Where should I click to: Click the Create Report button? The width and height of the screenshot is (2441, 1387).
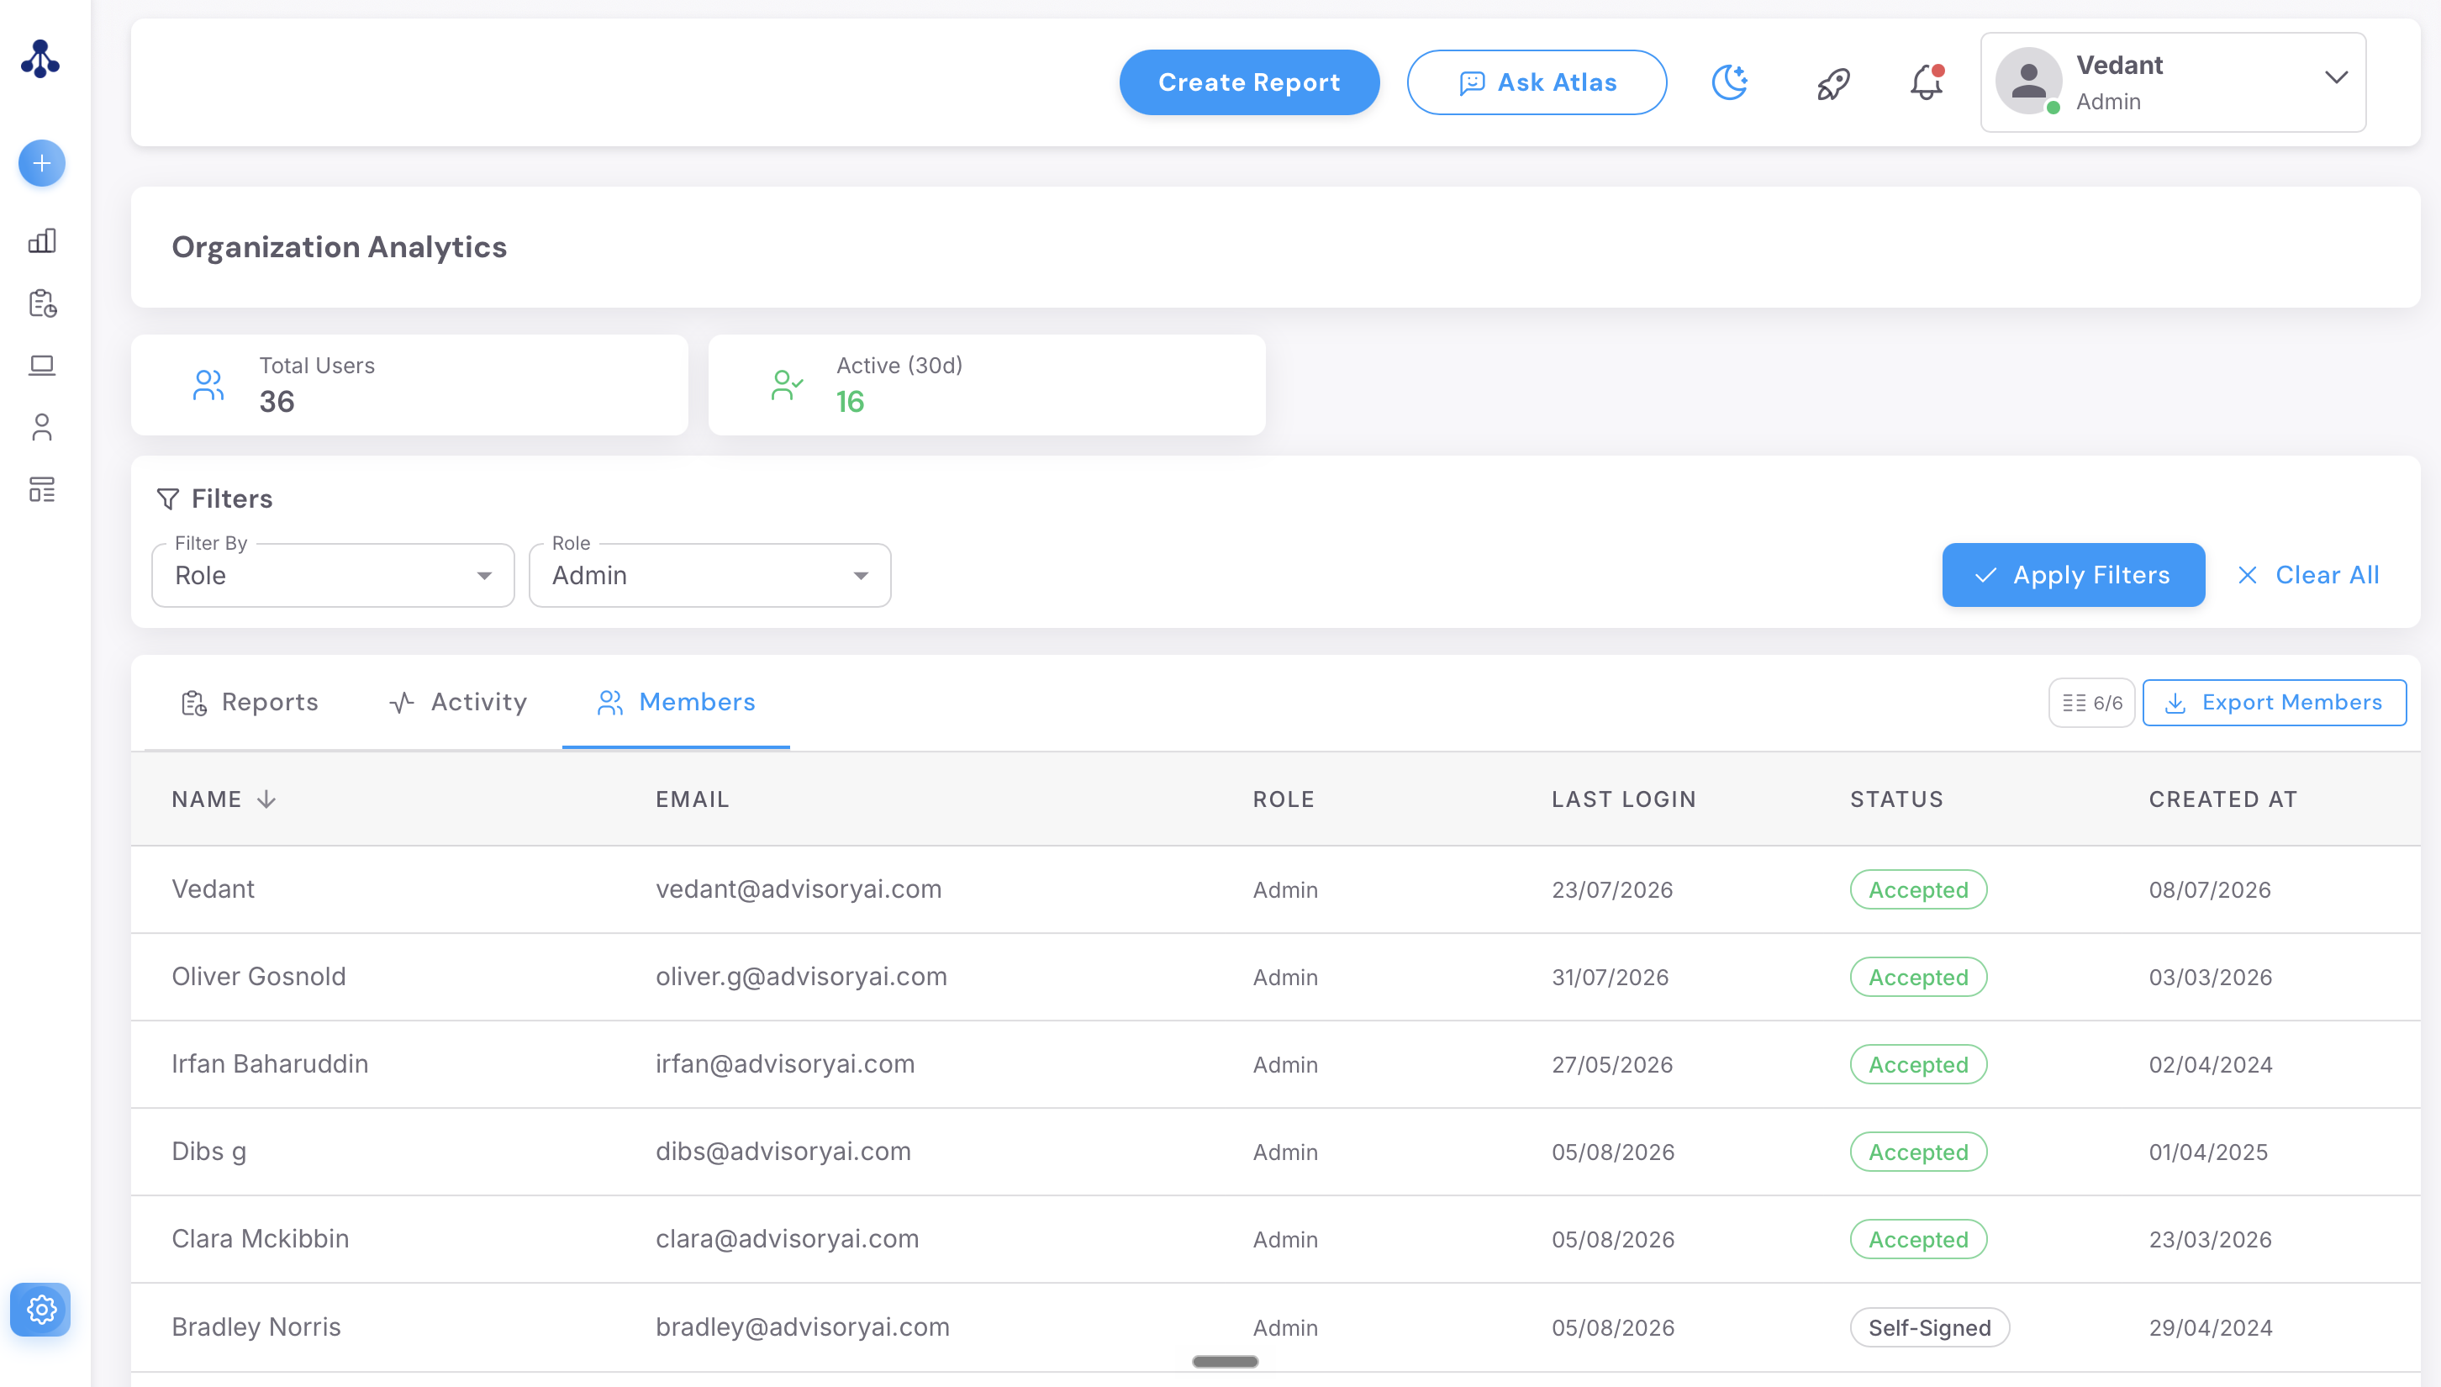pos(1250,82)
